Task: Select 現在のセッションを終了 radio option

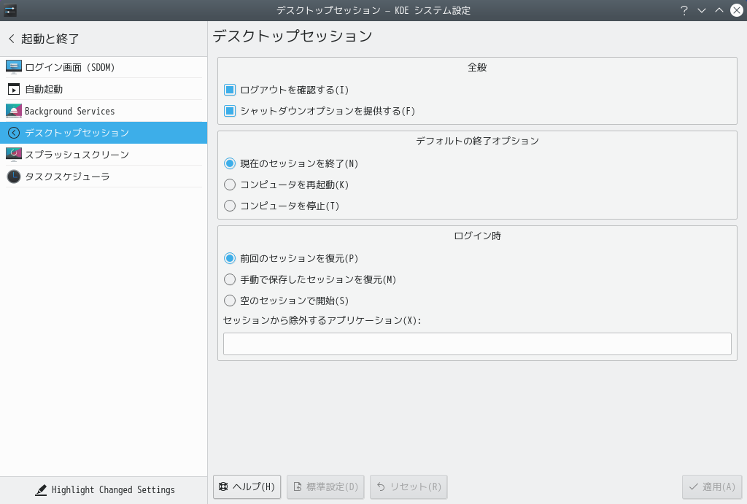Action: tap(230, 163)
